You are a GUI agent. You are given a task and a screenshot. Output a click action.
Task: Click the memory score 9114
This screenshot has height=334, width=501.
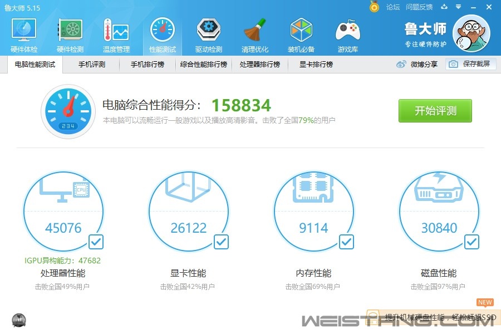[313, 228]
